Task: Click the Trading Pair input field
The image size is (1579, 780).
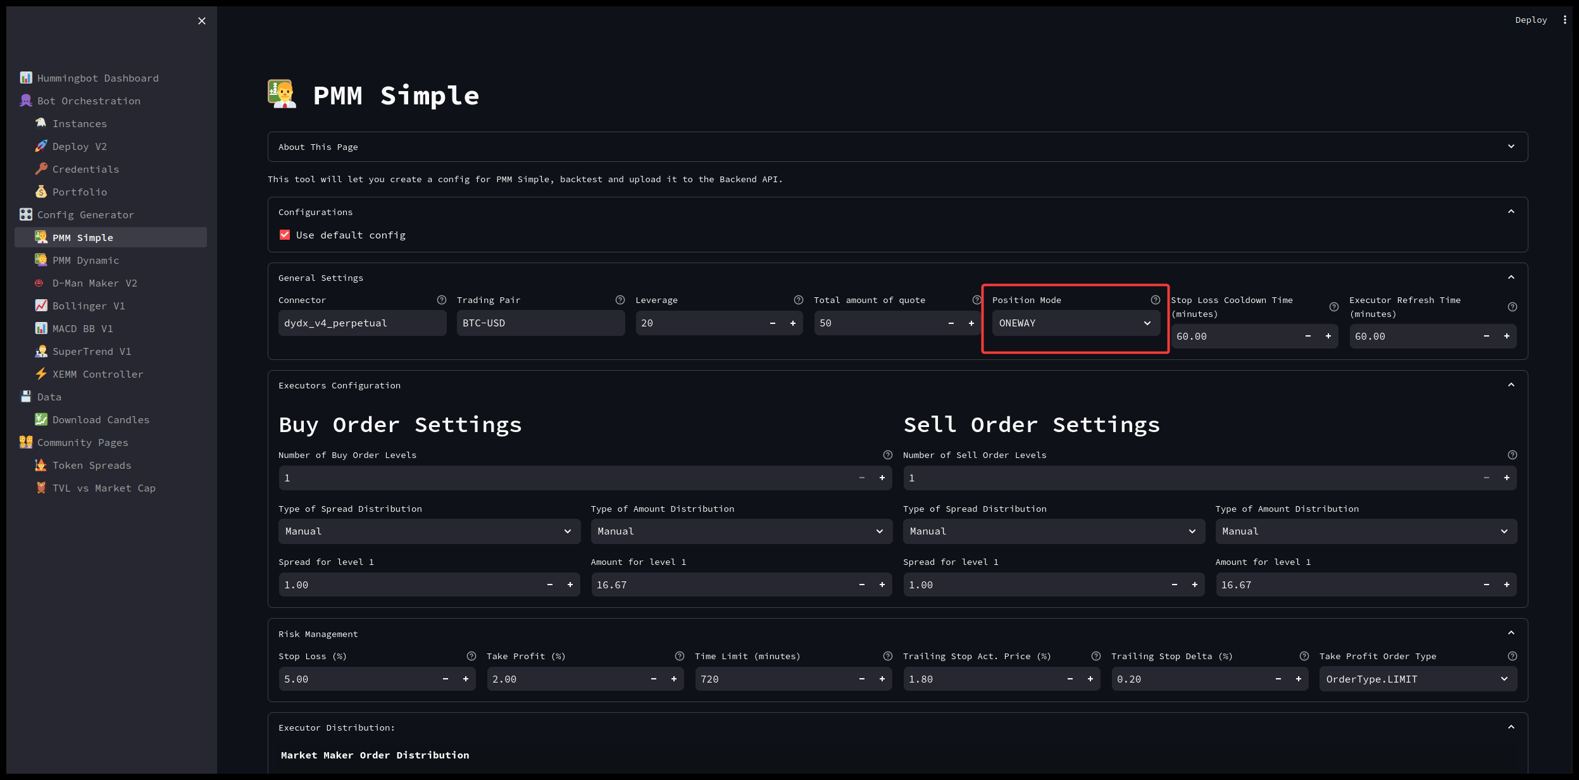Action: [x=540, y=323]
